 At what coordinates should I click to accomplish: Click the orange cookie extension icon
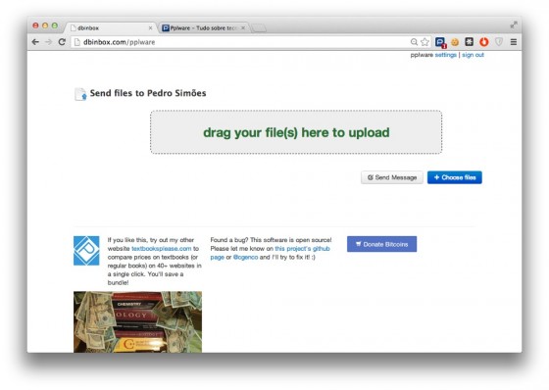pyautogui.click(x=455, y=42)
